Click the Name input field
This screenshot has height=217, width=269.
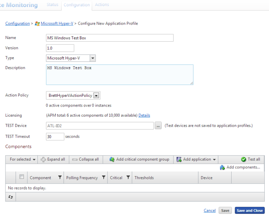[x=110, y=38]
